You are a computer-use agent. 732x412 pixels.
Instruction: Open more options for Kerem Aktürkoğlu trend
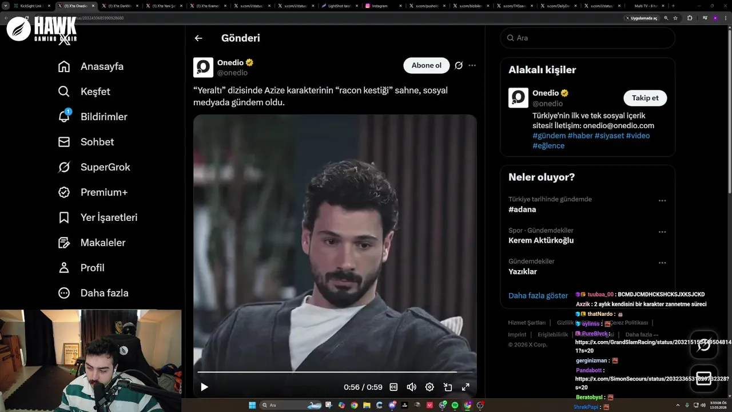point(662,232)
